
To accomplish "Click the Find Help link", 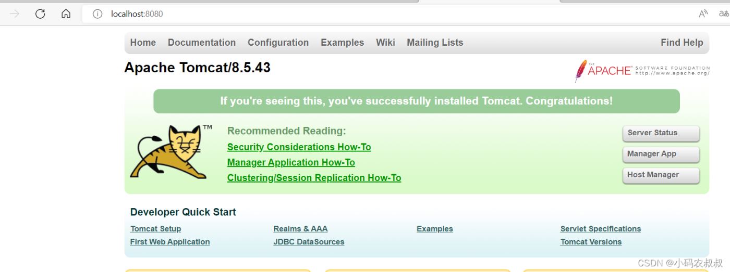I will point(682,43).
